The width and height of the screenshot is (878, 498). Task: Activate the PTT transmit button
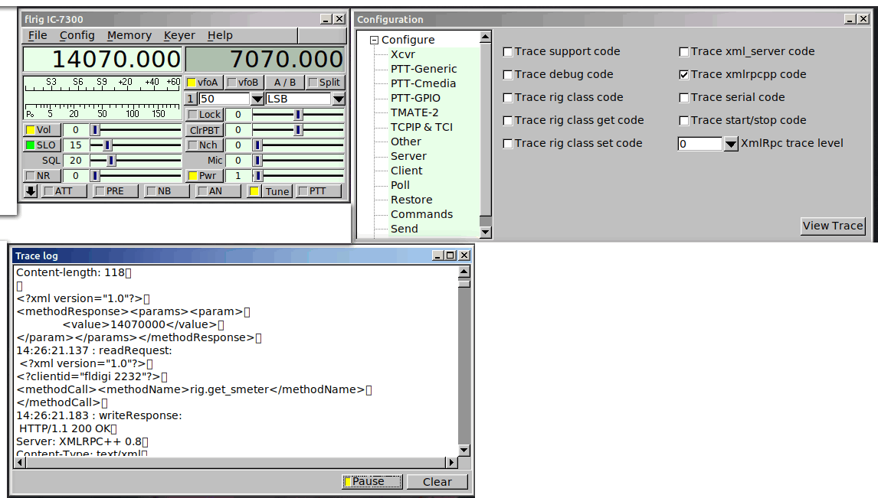[319, 191]
